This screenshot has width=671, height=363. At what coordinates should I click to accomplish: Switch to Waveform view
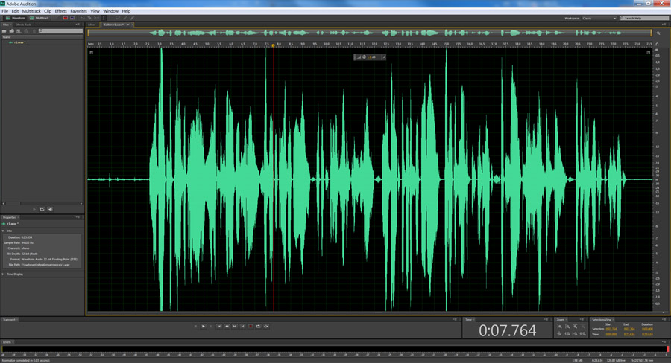pyautogui.click(x=16, y=18)
